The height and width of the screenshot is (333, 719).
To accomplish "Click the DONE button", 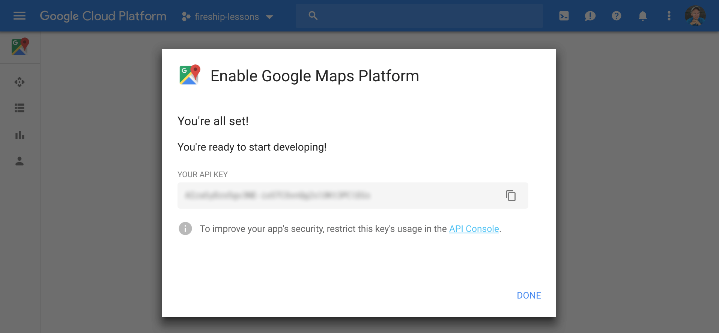I will coord(529,295).
